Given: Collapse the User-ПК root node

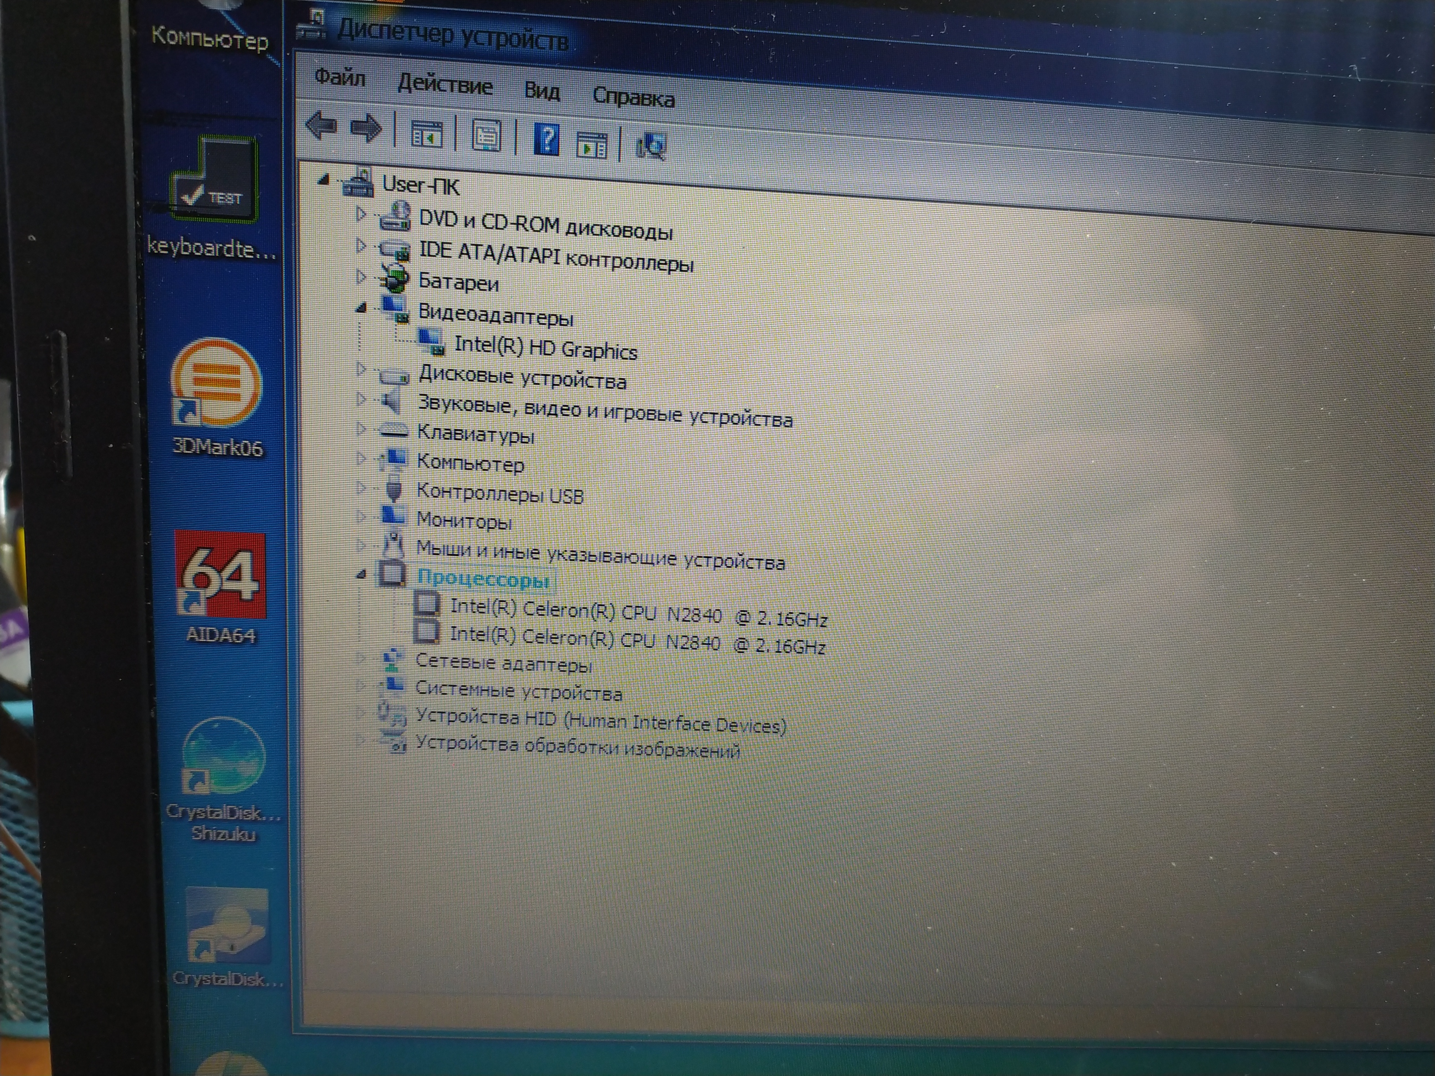Looking at the screenshot, I should pos(324,180).
